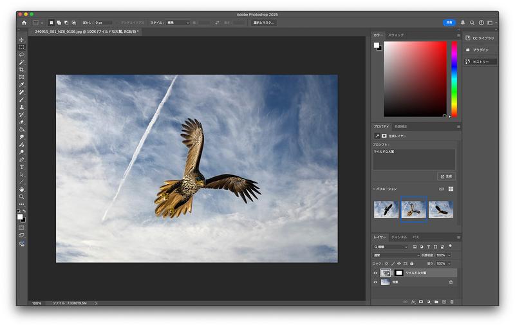Open the fx layer style menu
Screen dimensions: 515x327
coord(413,301)
